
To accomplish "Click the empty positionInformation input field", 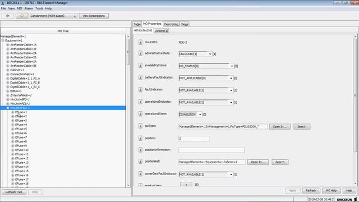I will (211, 150).
